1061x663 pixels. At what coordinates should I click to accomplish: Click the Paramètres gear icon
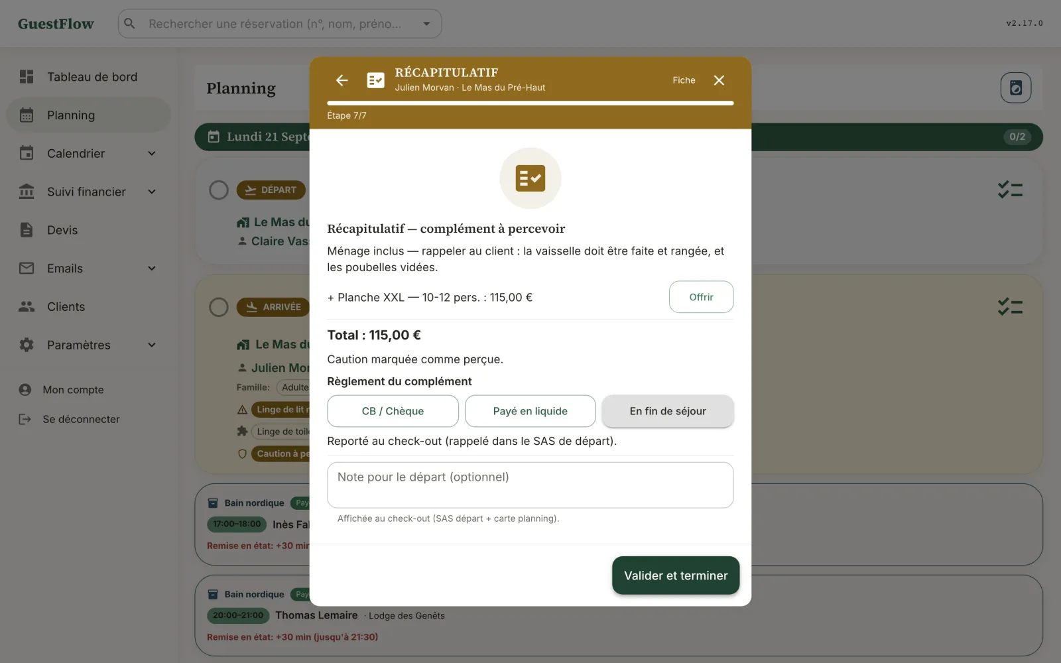[x=27, y=345]
